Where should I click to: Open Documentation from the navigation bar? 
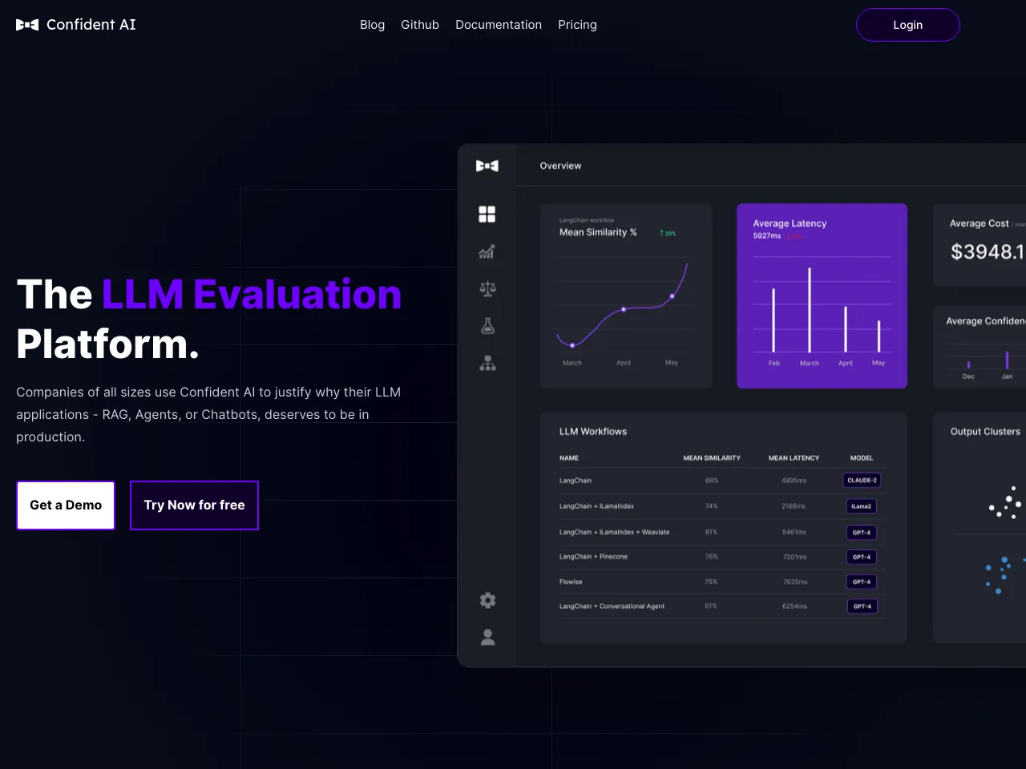[x=499, y=25]
